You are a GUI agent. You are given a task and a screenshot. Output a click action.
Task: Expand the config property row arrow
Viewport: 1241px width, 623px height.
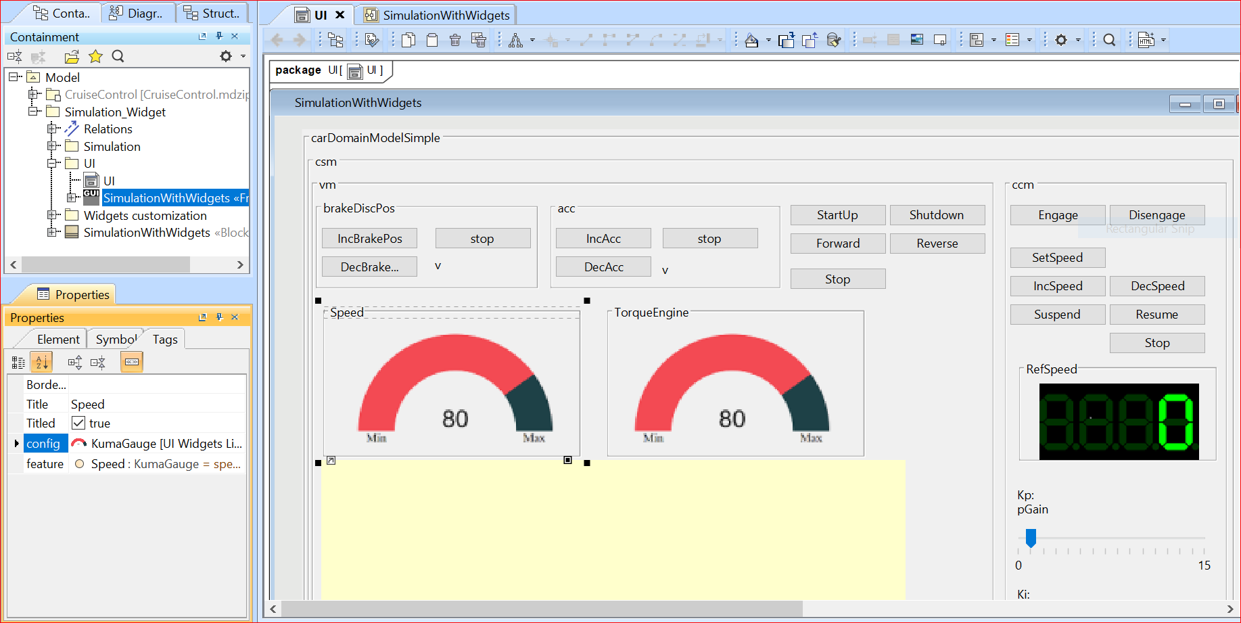[16, 444]
